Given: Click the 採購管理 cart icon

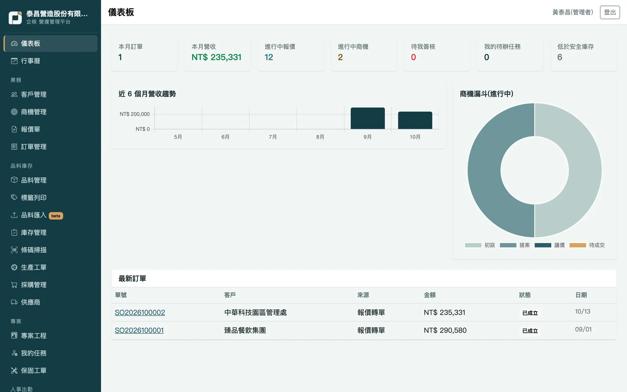Looking at the screenshot, I should [14, 285].
